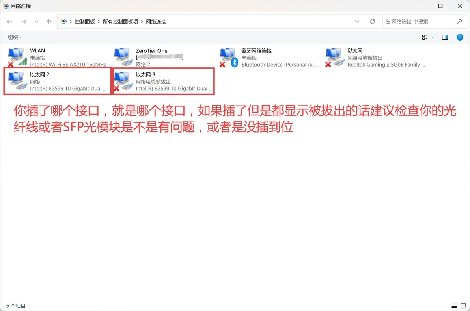The height and width of the screenshot is (311, 470).
Task: Switch to large icons view in status bar
Action: point(463,306)
